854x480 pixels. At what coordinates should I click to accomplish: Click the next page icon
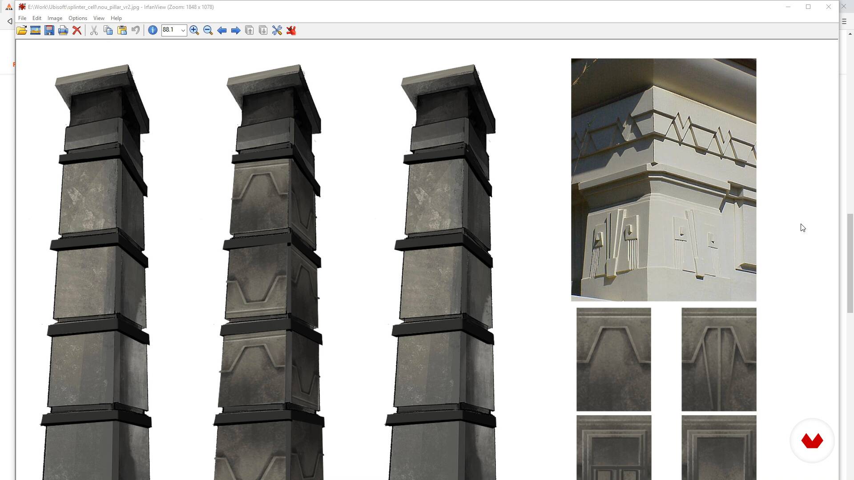(x=263, y=30)
